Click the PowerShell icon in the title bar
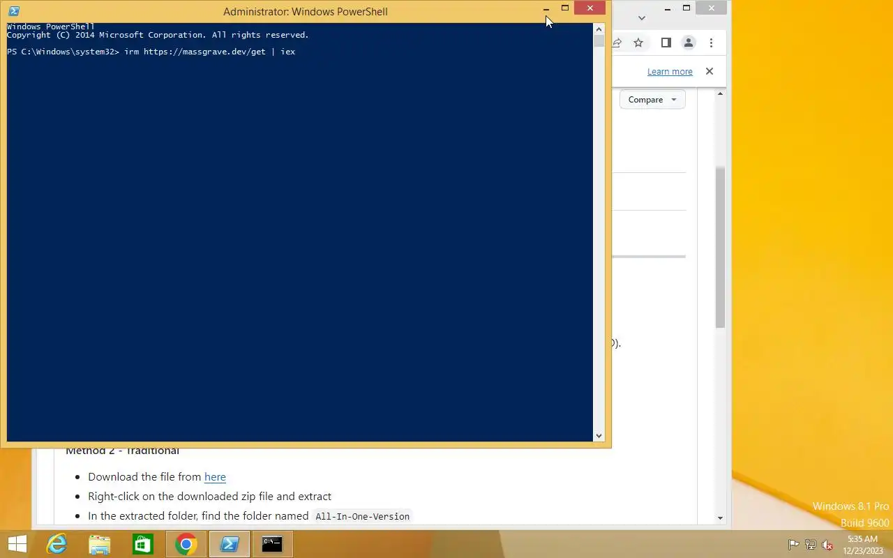 coord(13,11)
